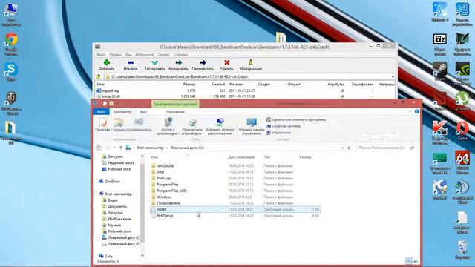Open the World of Tanks desktop shortcut
Screen dimensions: 475x267
11,103
